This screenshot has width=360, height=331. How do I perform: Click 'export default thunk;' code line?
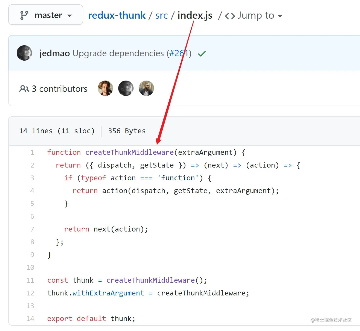tap(91, 319)
